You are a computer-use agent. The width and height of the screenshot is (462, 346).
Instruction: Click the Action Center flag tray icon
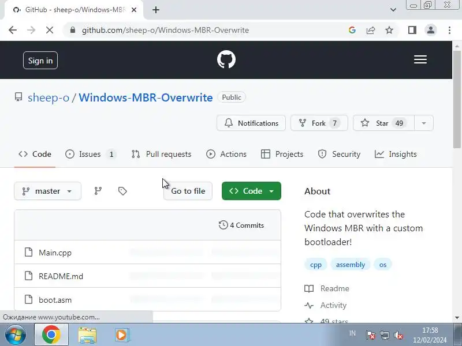371,335
